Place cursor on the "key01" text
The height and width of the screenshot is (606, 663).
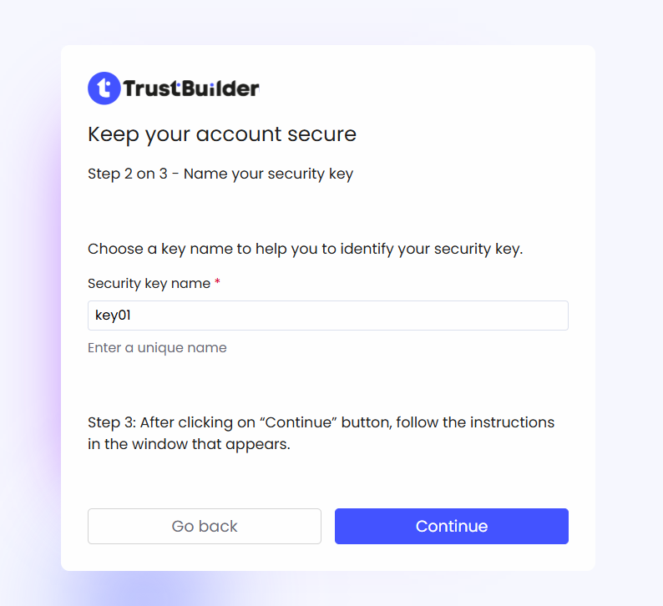(x=114, y=316)
